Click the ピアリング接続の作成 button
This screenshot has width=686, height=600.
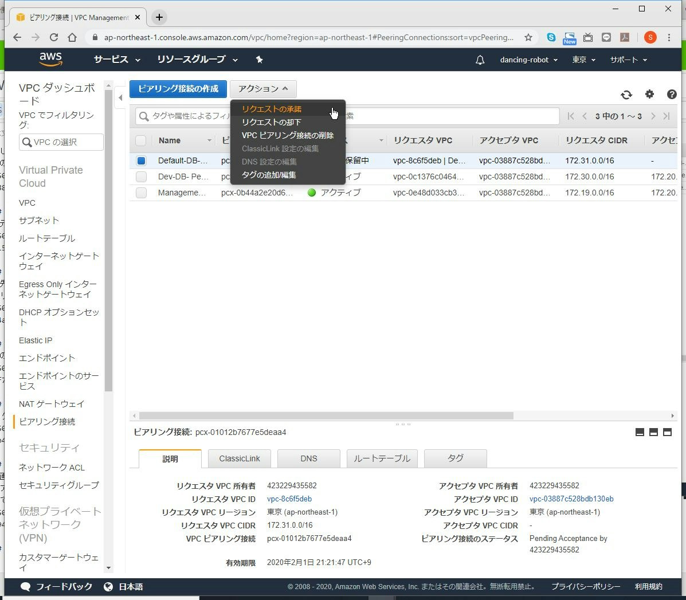coord(178,89)
